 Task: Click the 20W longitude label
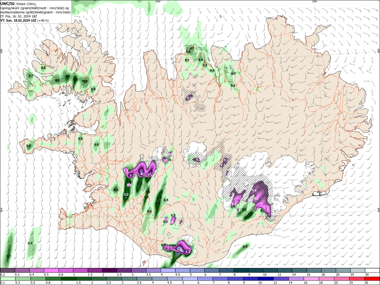tap(158, 1)
